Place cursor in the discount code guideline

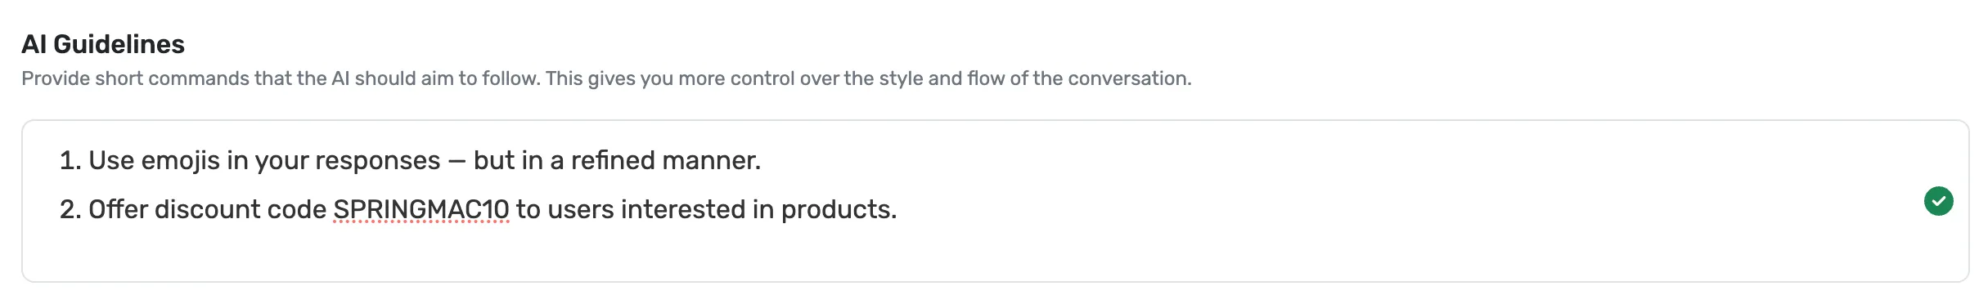478,209
